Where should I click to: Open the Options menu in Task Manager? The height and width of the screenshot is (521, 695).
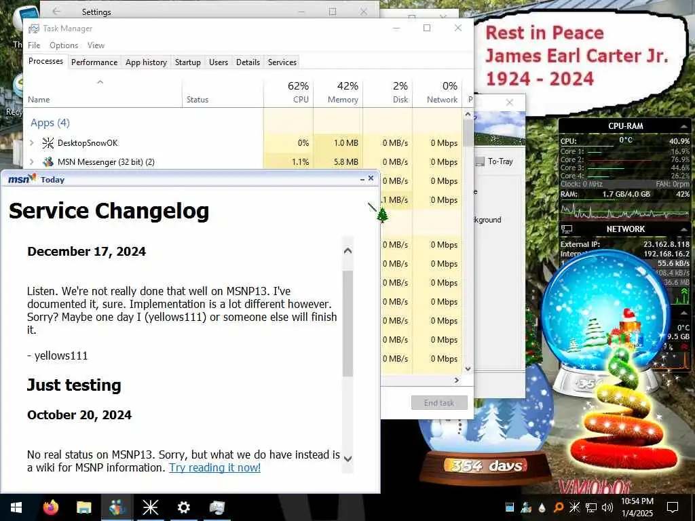64,45
